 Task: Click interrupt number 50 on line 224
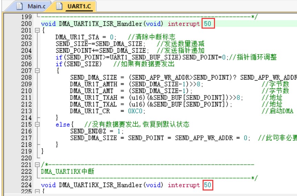click(x=208, y=185)
